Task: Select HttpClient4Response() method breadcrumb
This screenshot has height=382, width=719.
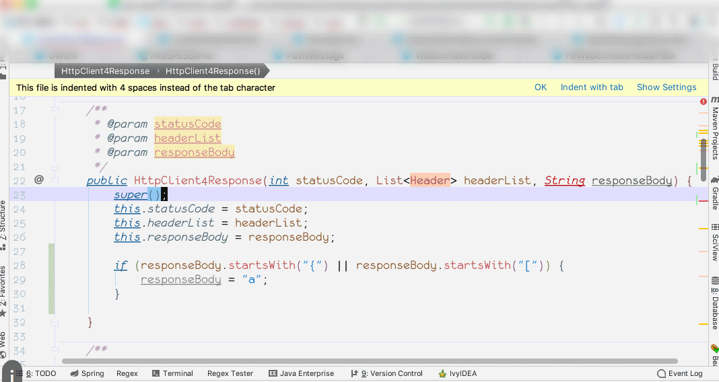Action: tap(213, 71)
